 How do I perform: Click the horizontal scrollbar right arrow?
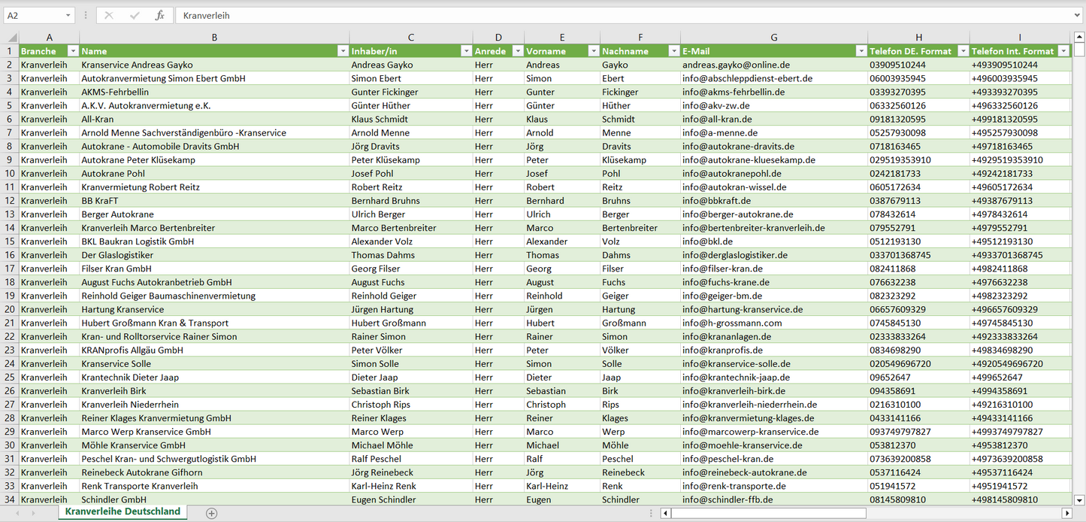click(1066, 513)
